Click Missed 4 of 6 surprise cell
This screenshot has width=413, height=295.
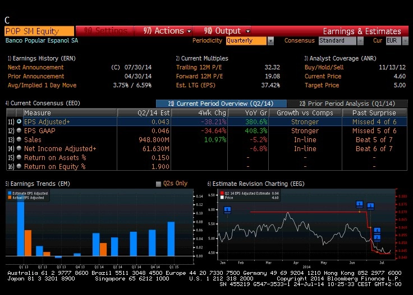coord(374,121)
